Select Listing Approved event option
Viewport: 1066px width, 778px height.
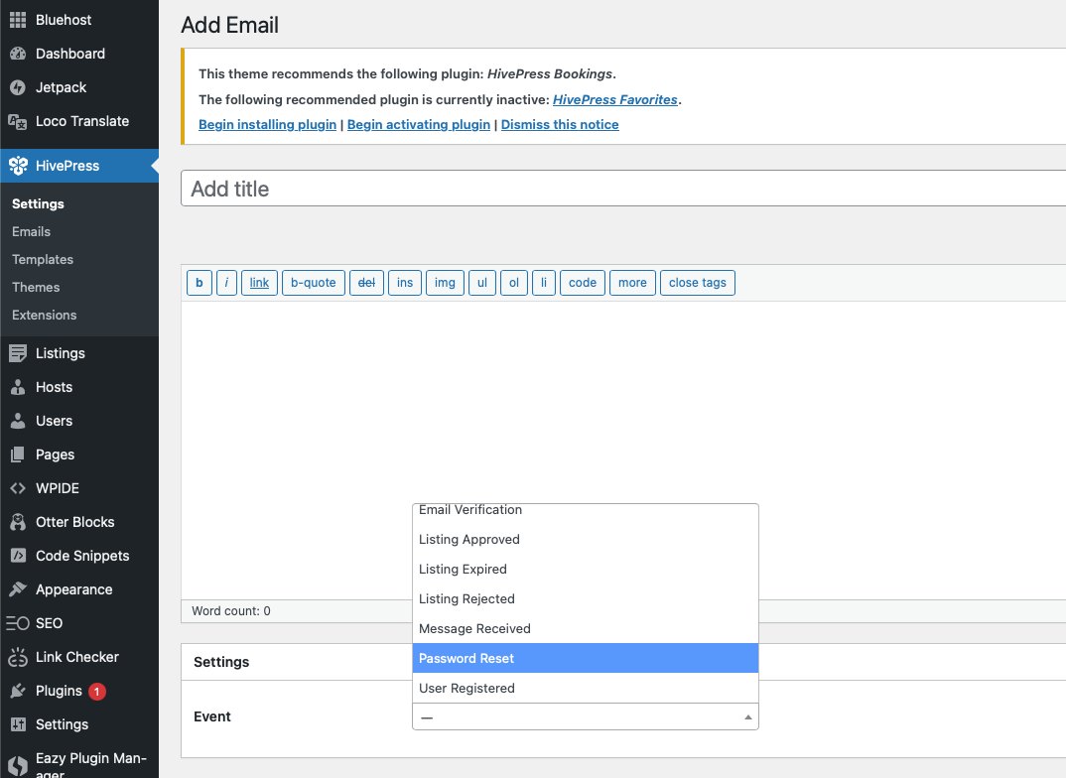point(586,540)
